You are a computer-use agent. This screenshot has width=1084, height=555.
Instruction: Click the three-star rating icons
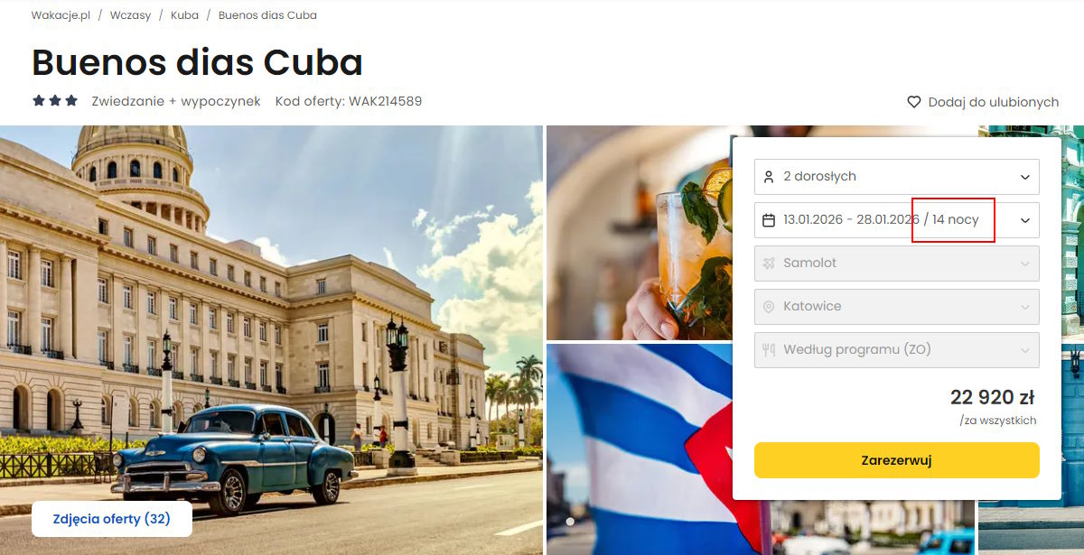click(x=55, y=101)
